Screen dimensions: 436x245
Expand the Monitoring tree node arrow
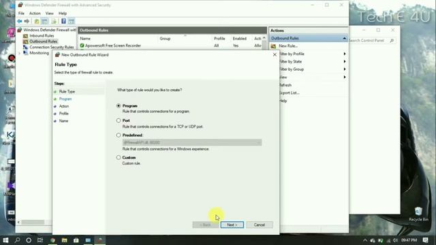[19, 53]
